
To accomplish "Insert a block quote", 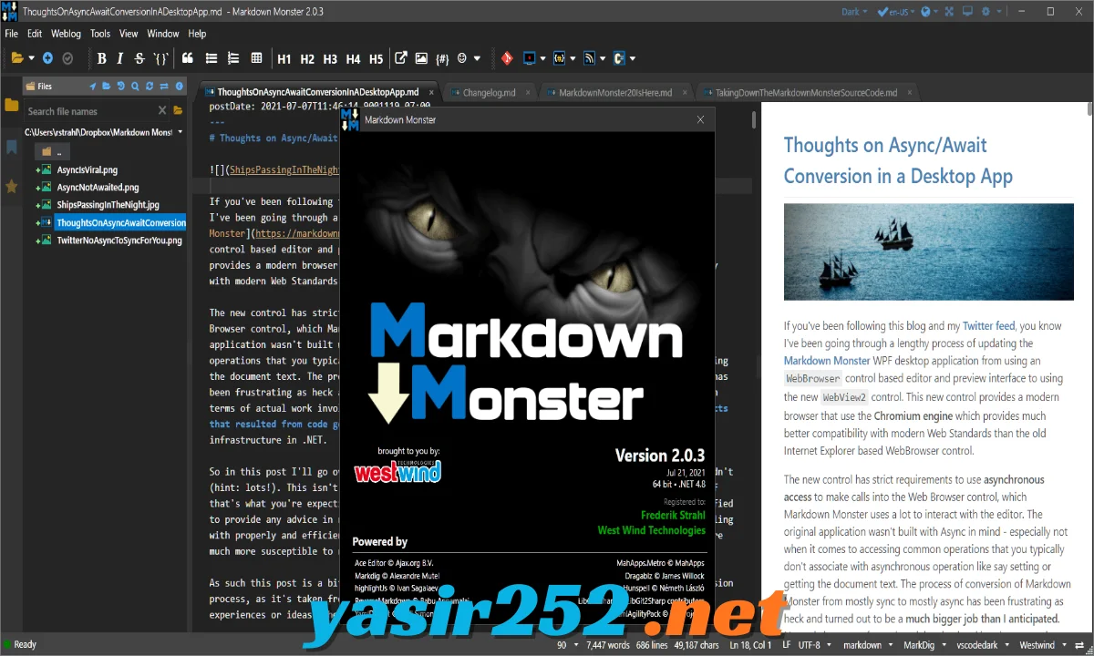I will click(188, 58).
